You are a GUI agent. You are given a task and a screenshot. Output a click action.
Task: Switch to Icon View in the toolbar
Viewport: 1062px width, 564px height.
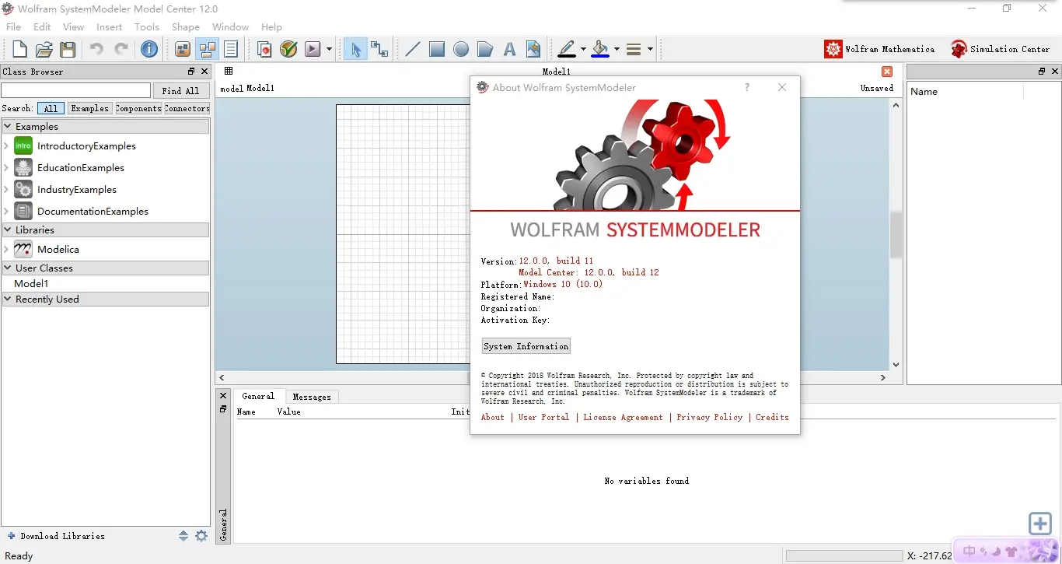pos(183,50)
